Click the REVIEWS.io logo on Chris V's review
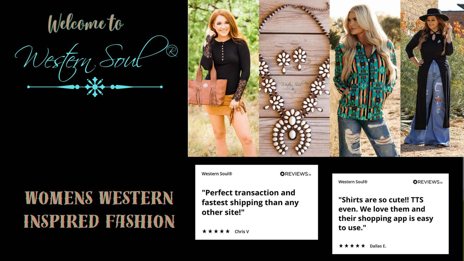Viewport: 464px width, 261px height. point(296,174)
